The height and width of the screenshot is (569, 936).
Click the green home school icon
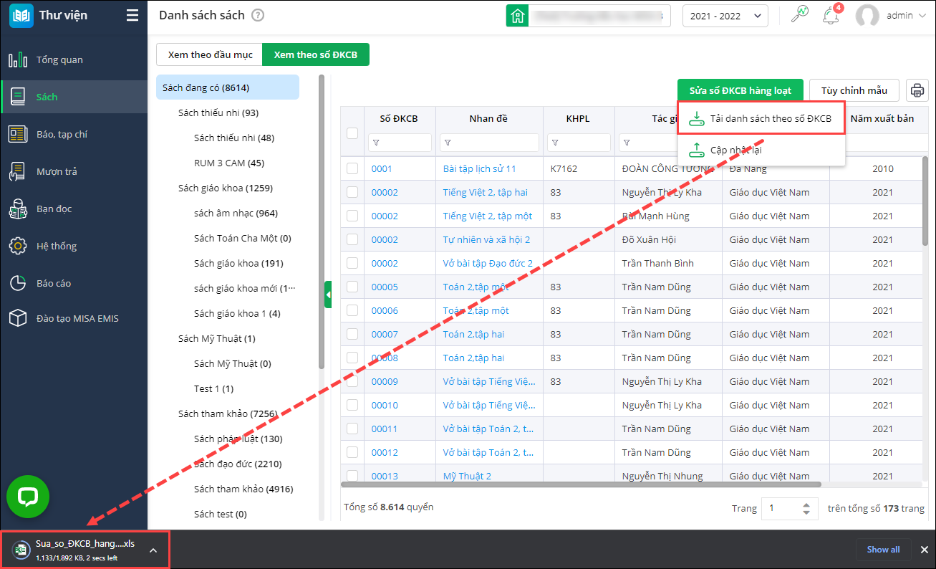(x=517, y=15)
